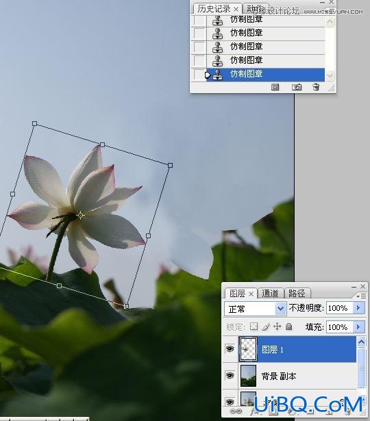Click the 背景 副本 layer thumbnail

coord(248,376)
